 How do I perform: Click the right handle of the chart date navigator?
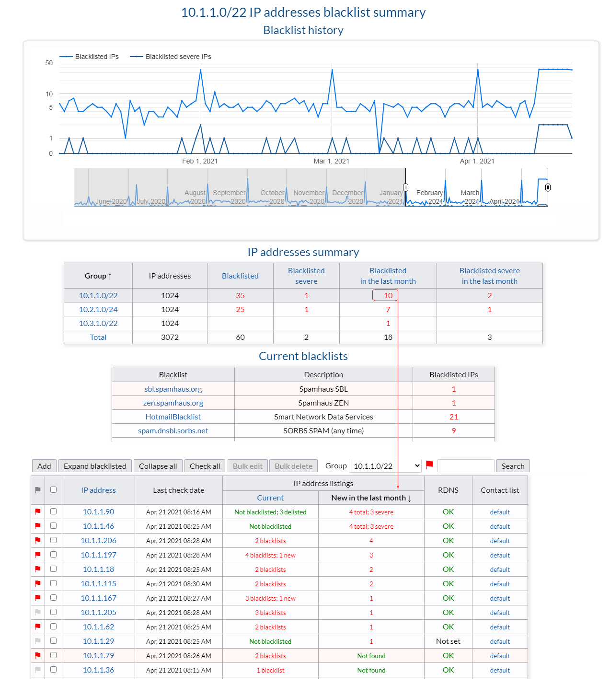click(x=547, y=188)
